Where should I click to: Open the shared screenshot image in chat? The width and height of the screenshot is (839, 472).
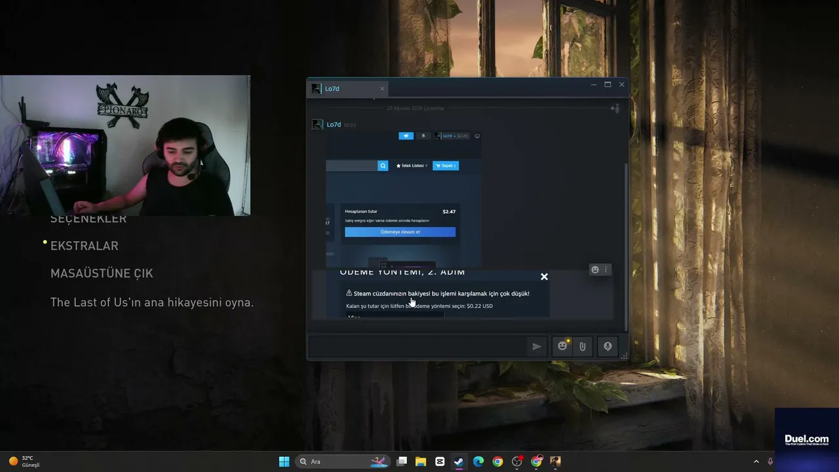(x=404, y=199)
